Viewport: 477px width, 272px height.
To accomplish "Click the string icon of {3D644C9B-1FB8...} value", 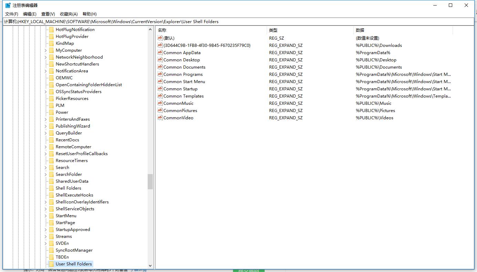I will pyautogui.click(x=160, y=45).
